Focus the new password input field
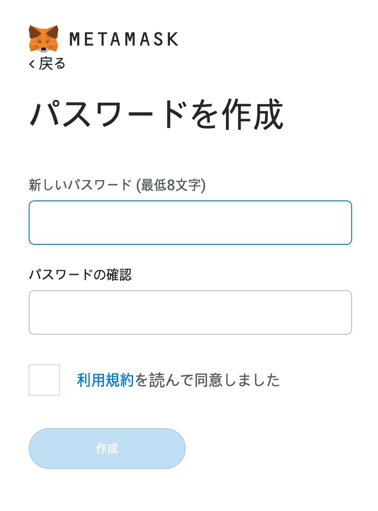Viewport: 378px width, 511px height. (x=190, y=223)
